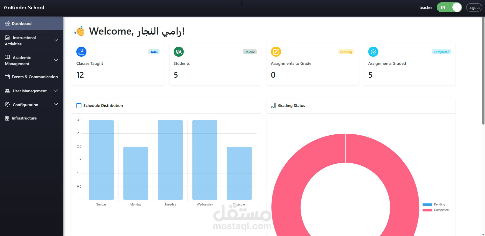Click the yellow Assignments to Grade icon

coord(276,52)
